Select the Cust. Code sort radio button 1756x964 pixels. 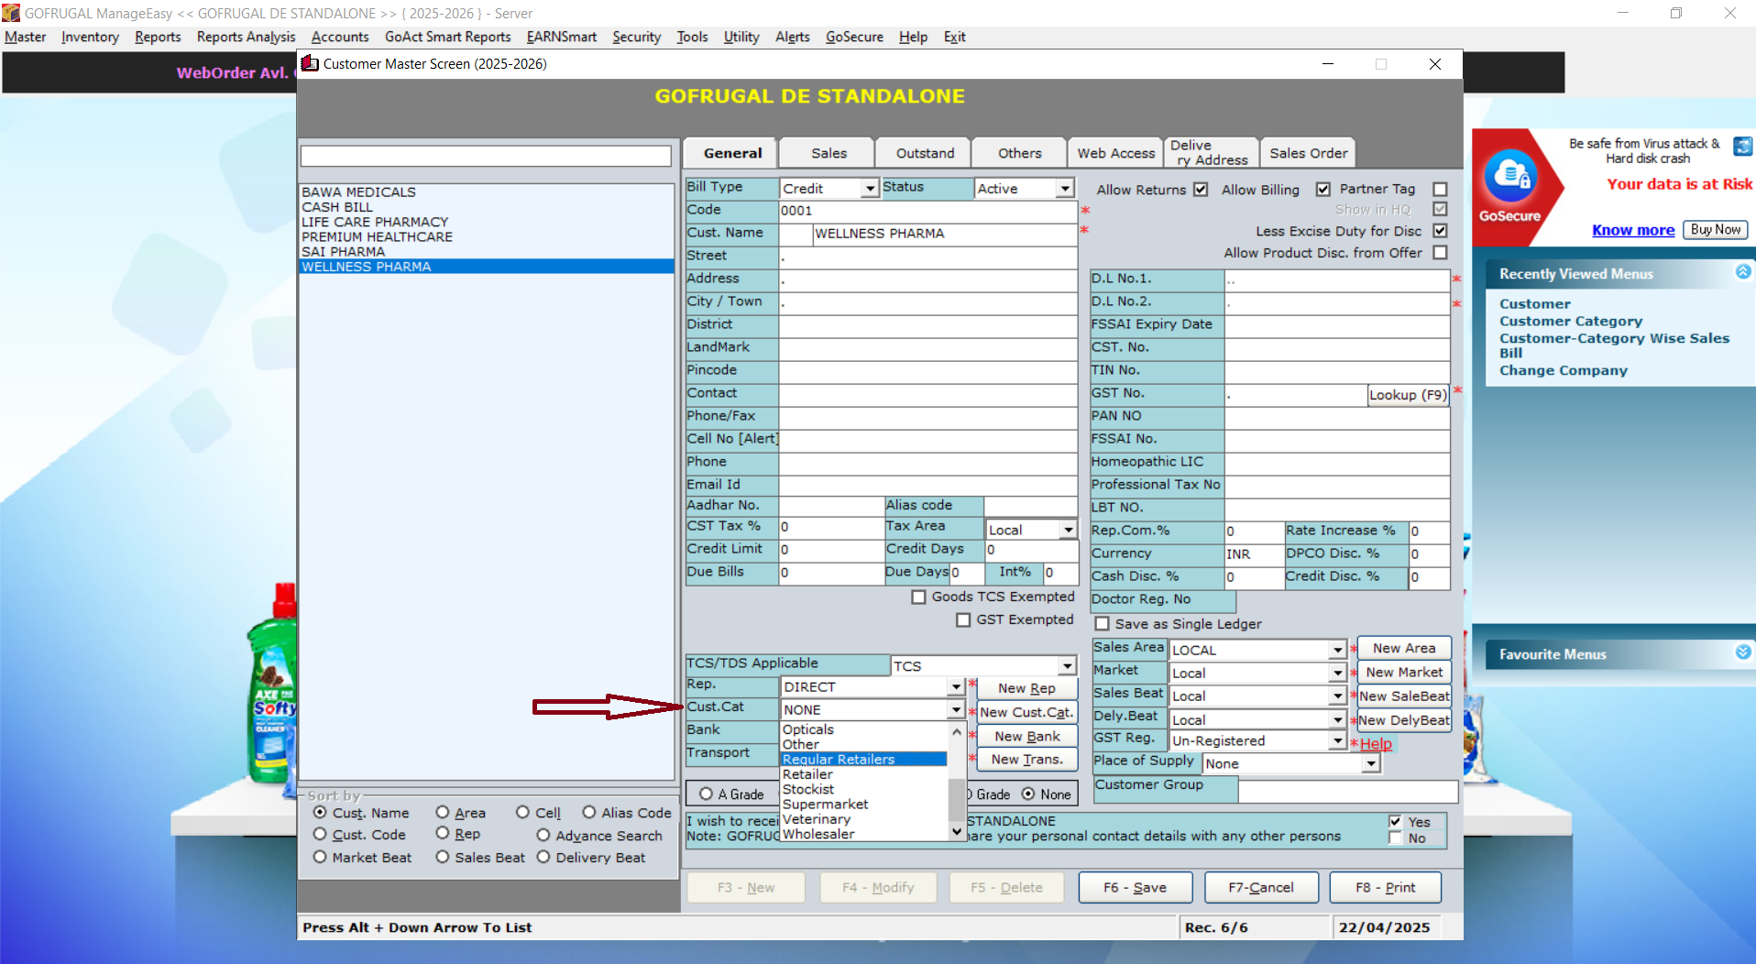[x=320, y=835]
